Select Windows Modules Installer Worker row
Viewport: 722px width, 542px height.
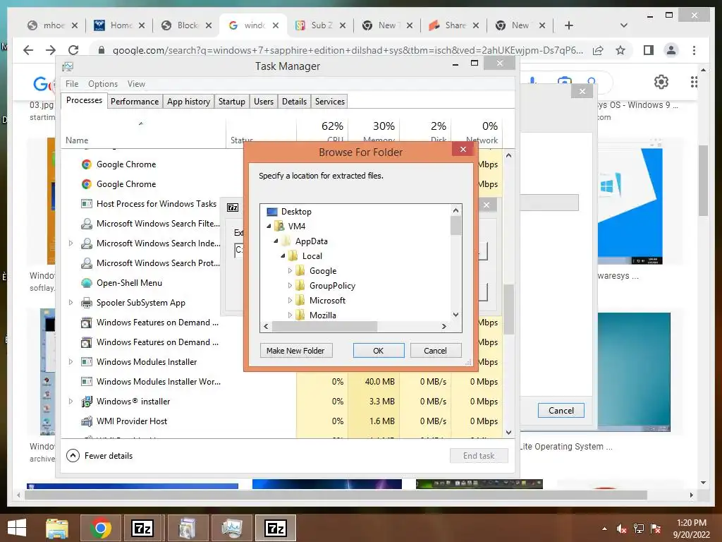[x=282, y=382]
